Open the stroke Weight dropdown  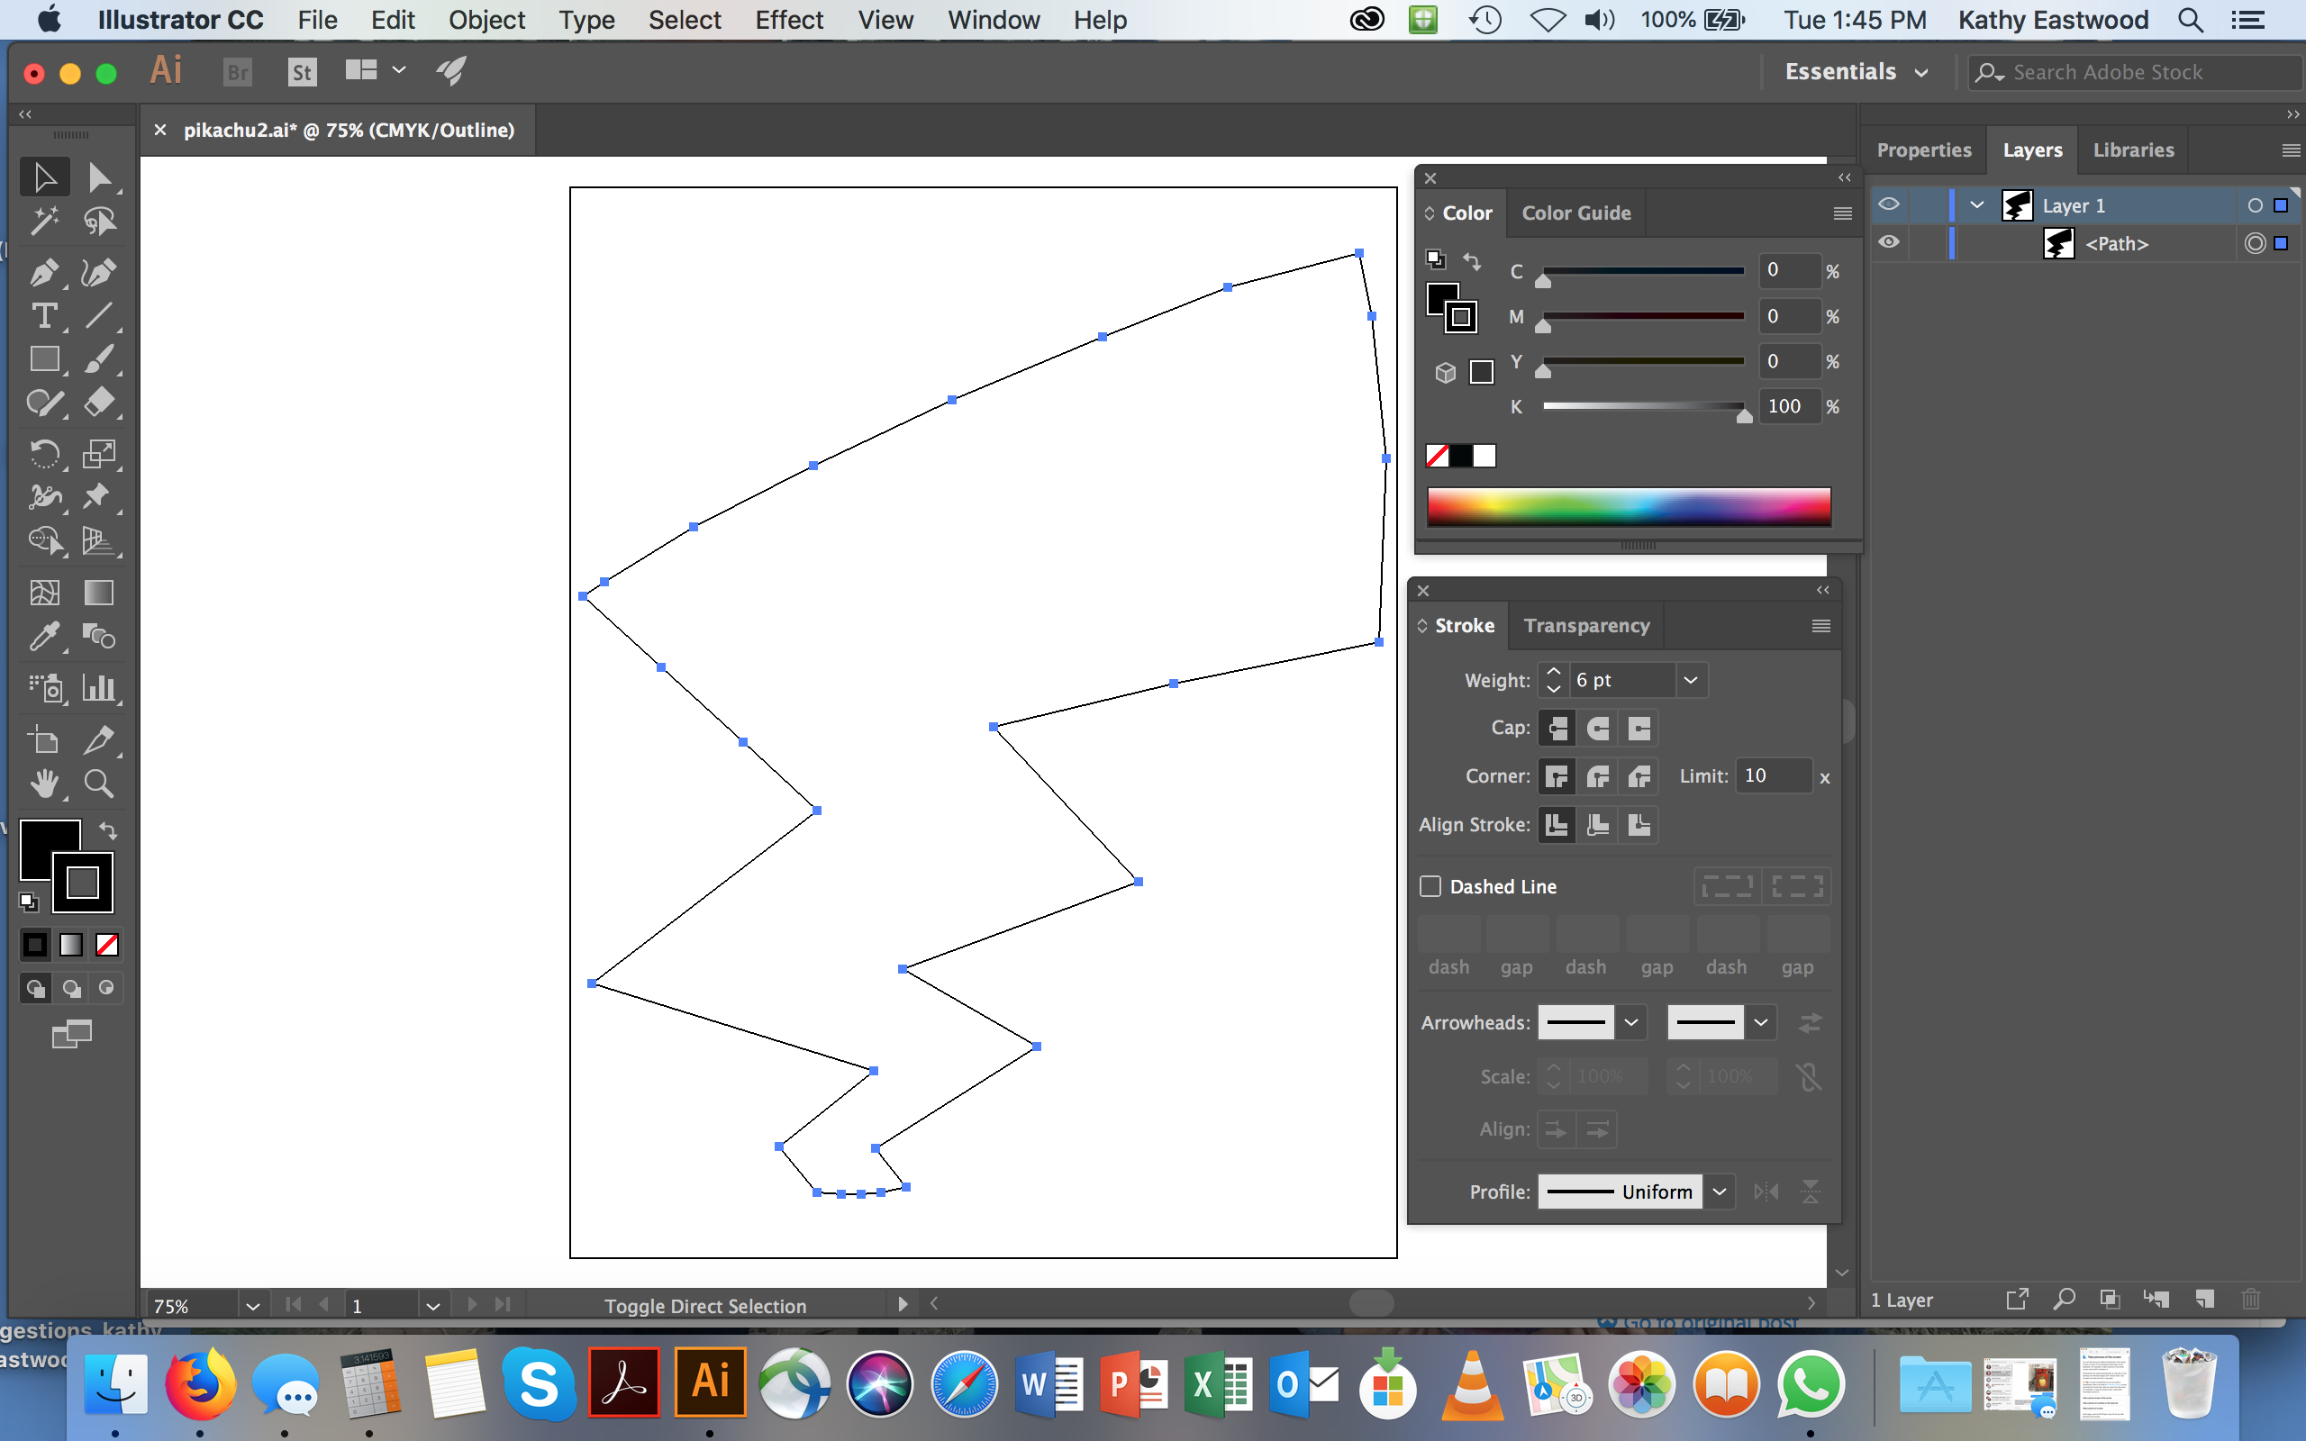(1691, 681)
